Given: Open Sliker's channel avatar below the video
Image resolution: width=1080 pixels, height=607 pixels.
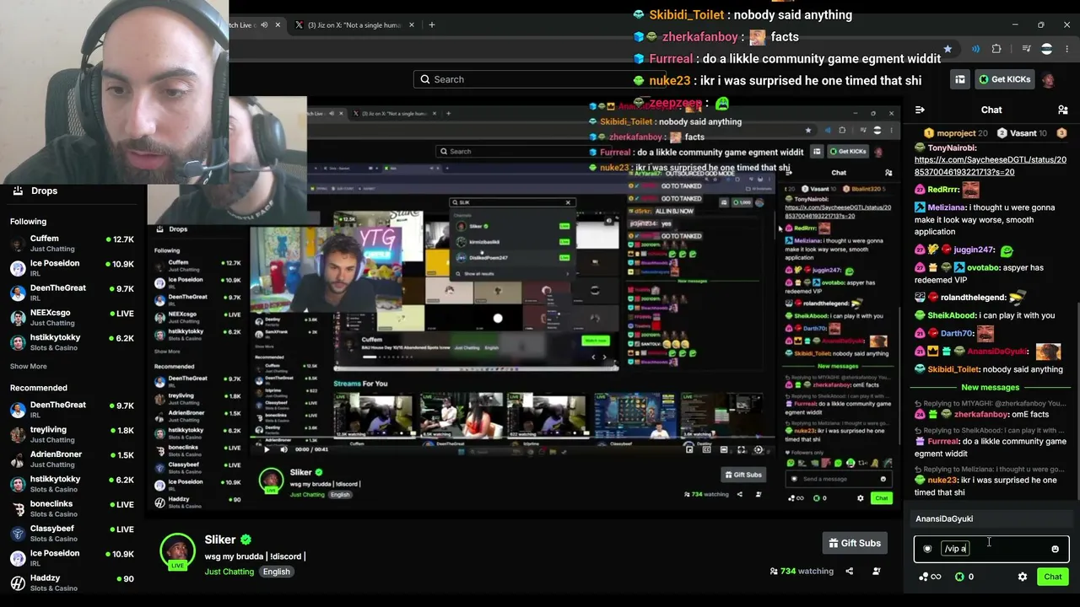Looking at the screenshot, I should (177, 550).
